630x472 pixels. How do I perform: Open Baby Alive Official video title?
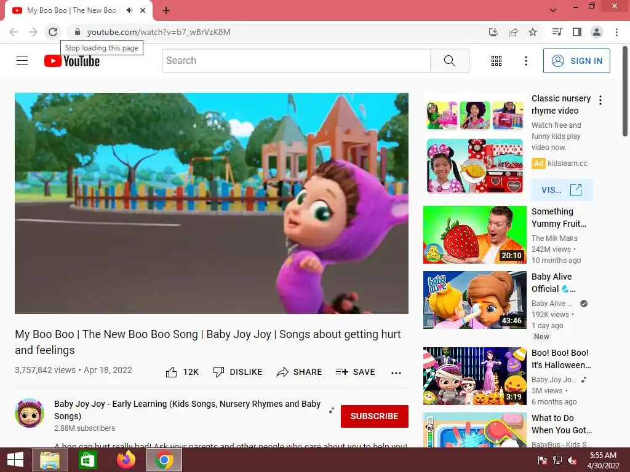[553, 283]
